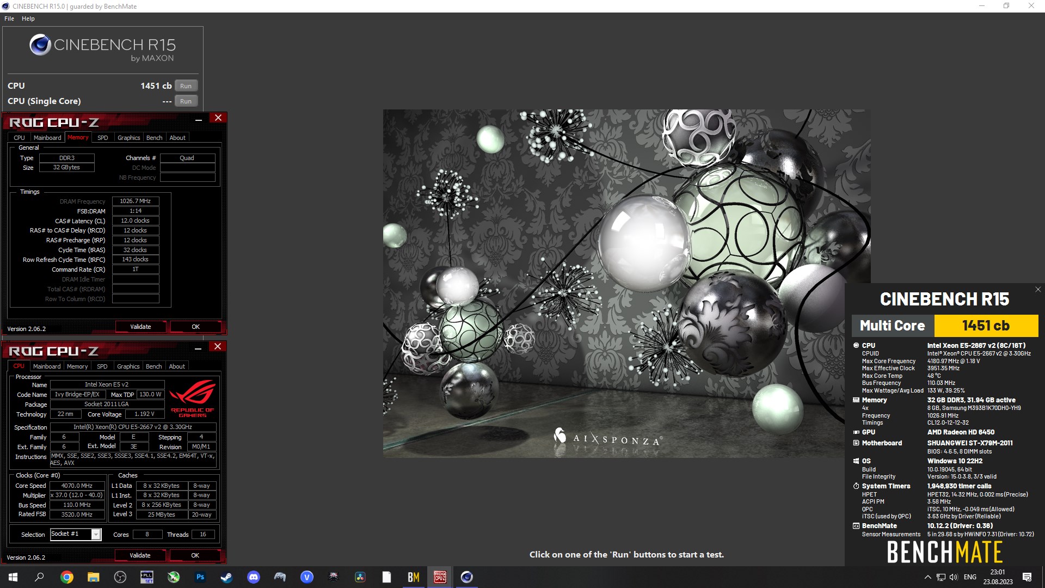
Task: Click the Code Name field Ivy Bridge-EP/EX
Action: point(77,394)
